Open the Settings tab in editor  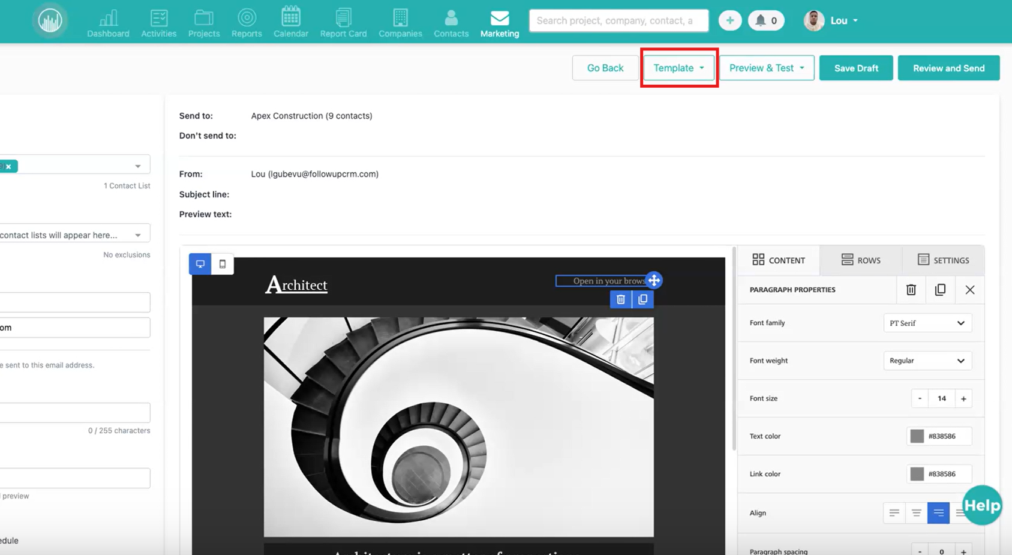(943, 260)
